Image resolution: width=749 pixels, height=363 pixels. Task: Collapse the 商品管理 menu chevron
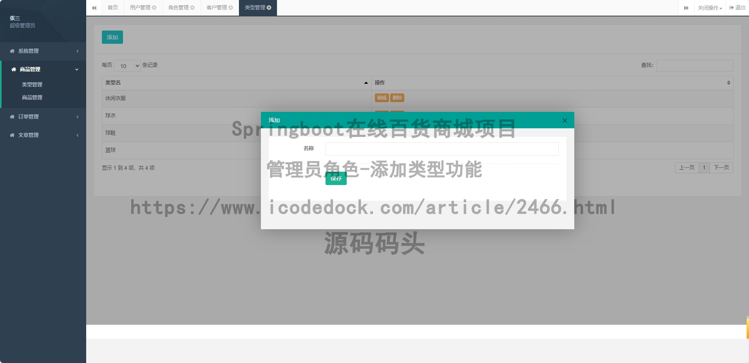click(x=77, y=70)
